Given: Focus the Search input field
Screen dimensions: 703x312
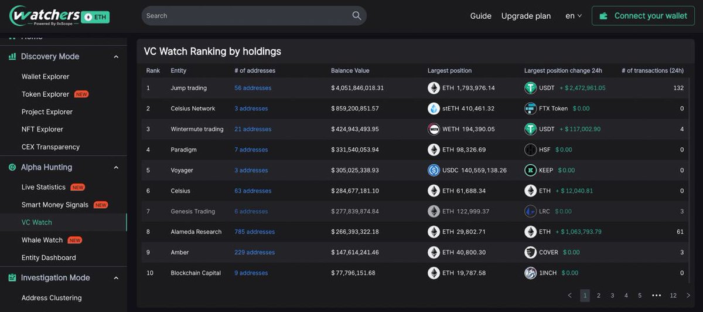Looking at the screenshot, I should [254, 16].
